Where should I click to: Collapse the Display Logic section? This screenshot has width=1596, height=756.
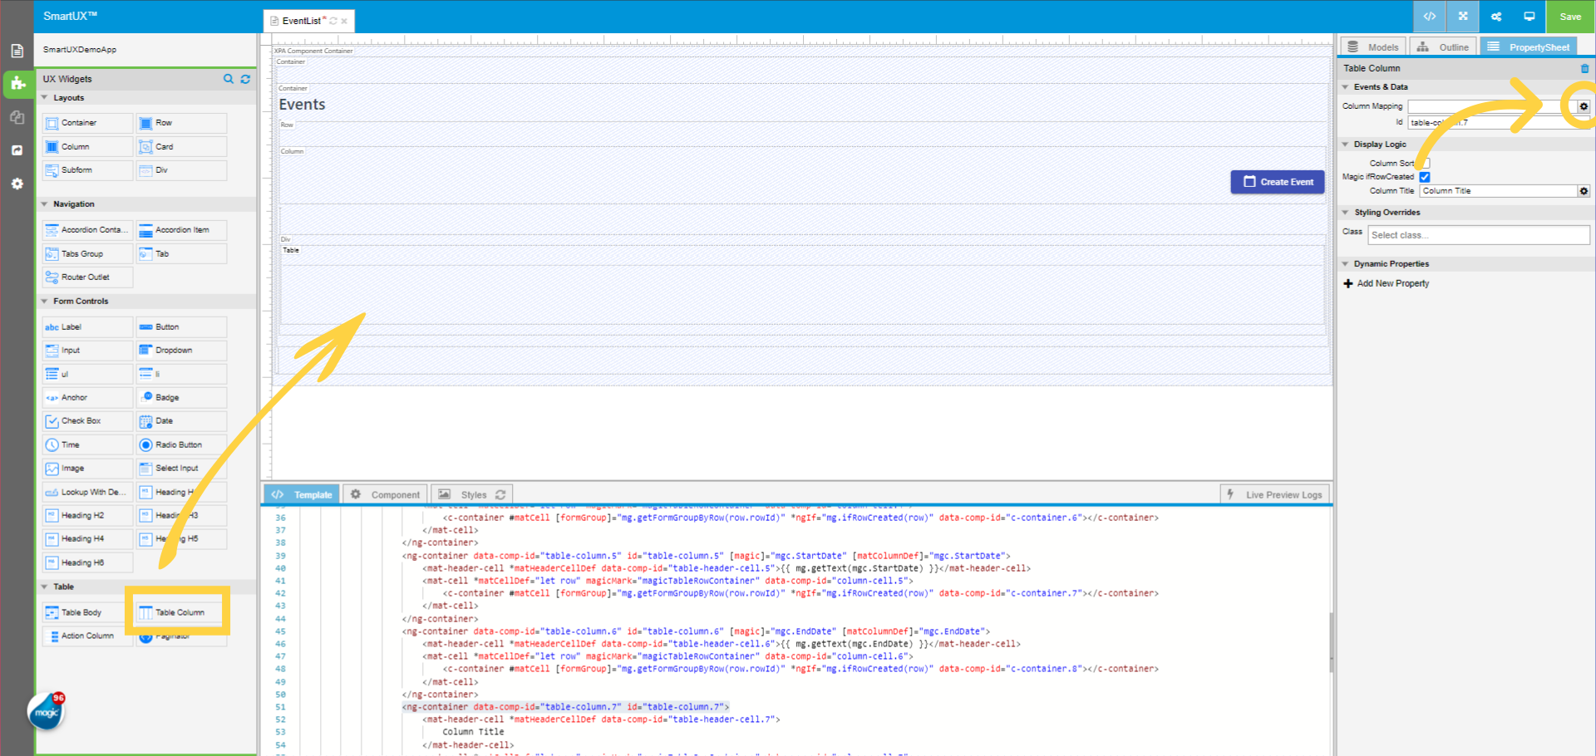point(1347,144)
